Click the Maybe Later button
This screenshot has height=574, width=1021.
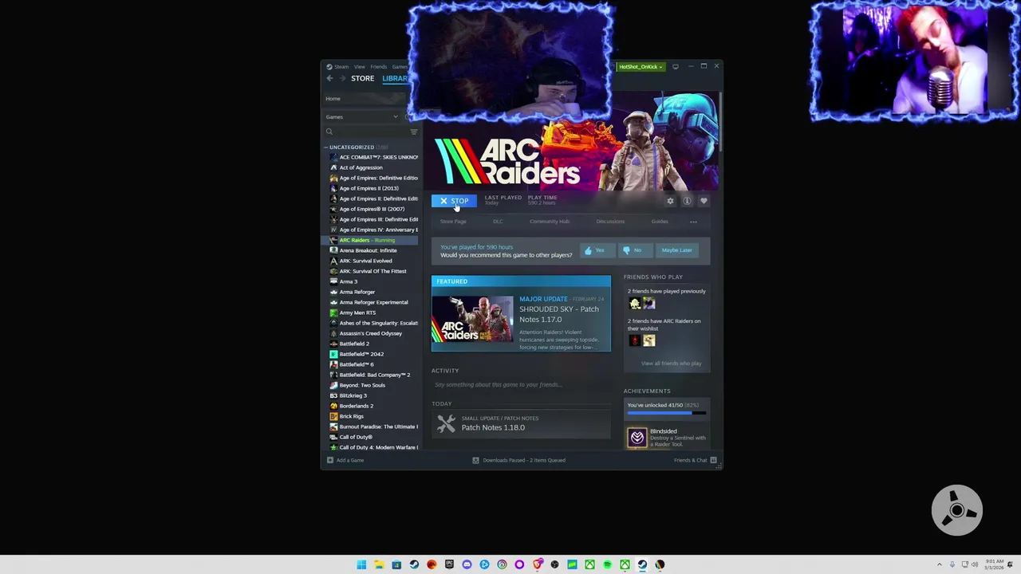tap(676, 250)
